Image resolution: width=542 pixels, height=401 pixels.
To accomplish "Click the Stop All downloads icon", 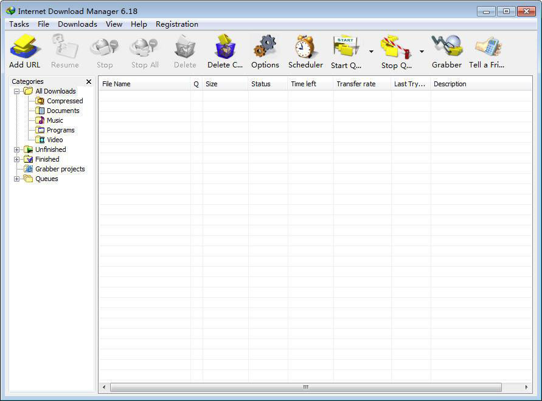I will pos(144,47).
